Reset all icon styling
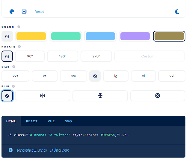 (x=39, y=12)
